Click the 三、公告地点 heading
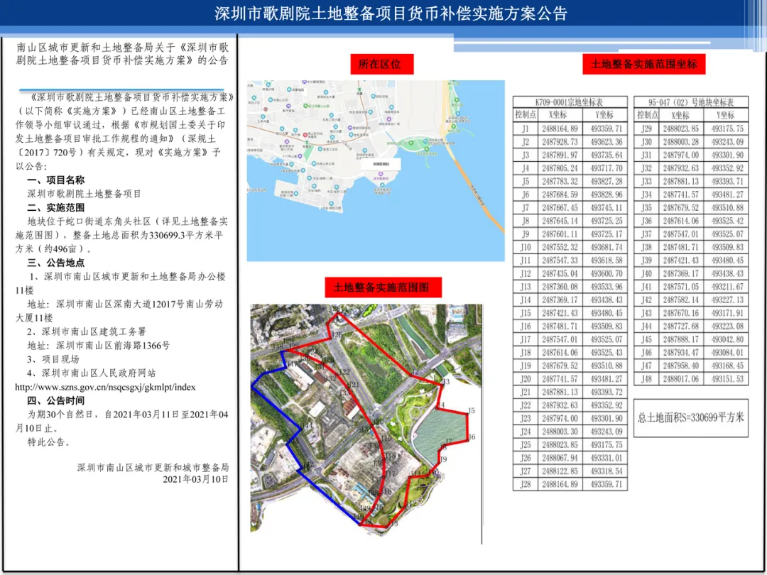 pyautogui.click(x=55, y=263)
